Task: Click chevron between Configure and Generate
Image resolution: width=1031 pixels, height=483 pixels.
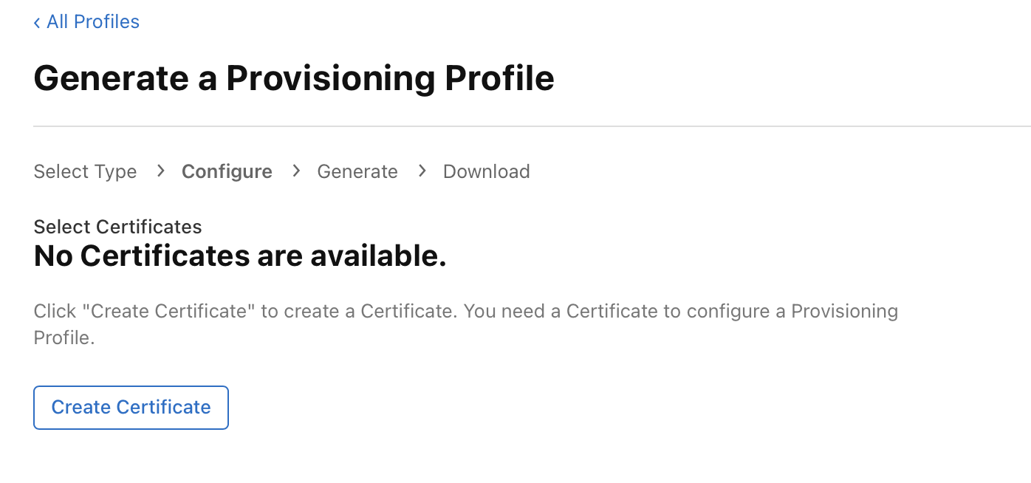Action: pos(296,171)
